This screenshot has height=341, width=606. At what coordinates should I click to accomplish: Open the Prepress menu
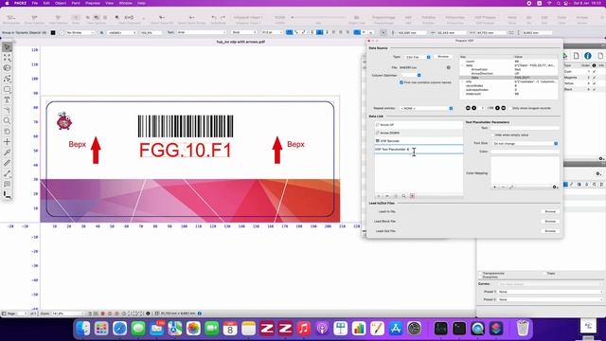[93, 3]
